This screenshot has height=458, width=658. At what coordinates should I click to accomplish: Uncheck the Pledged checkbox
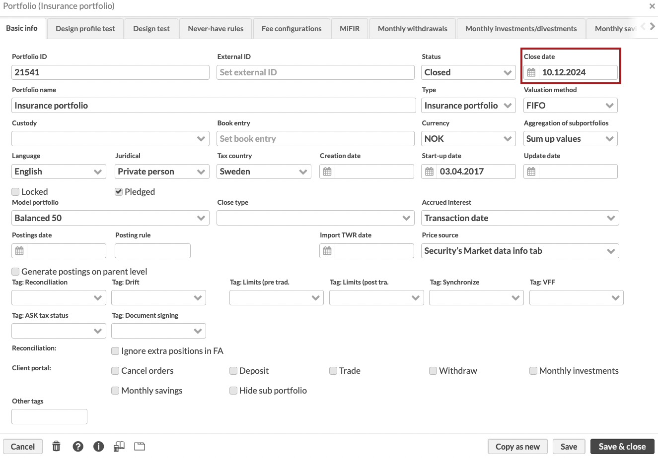coord(119,192)
